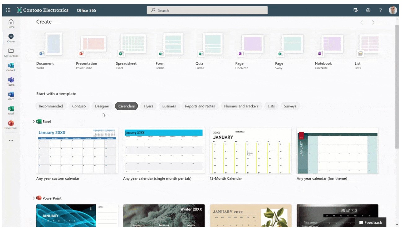Select the Calendars template tab

[x=126, y=106]
